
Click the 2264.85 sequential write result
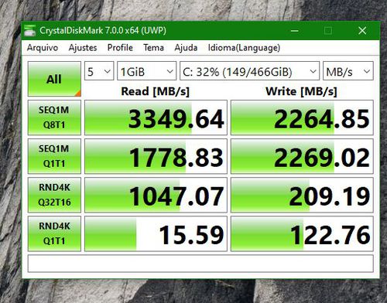pos(302,117)
